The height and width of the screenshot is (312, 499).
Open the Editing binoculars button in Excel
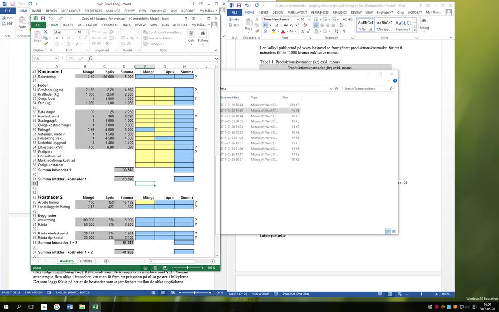tap(203, 38)
